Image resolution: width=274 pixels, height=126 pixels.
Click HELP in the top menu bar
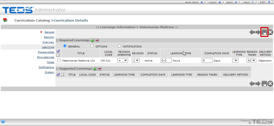click(248, 2)
